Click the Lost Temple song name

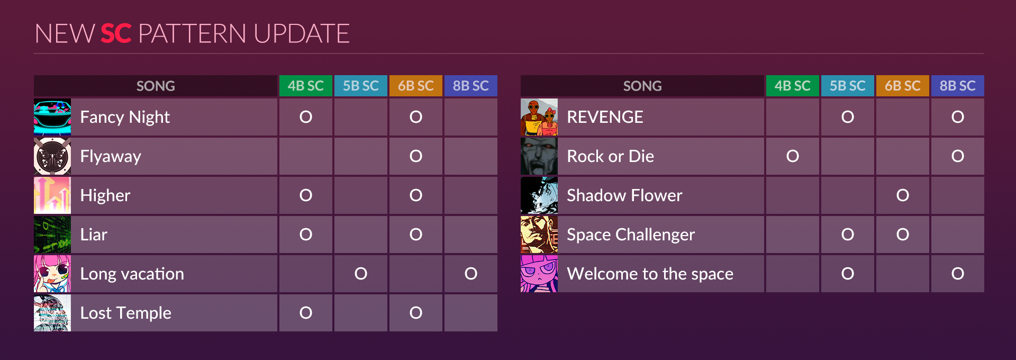point(126,313)
